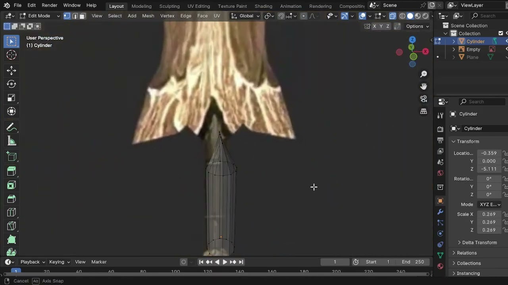Enable face select mode
508x285 pixels.
[82, 16]
